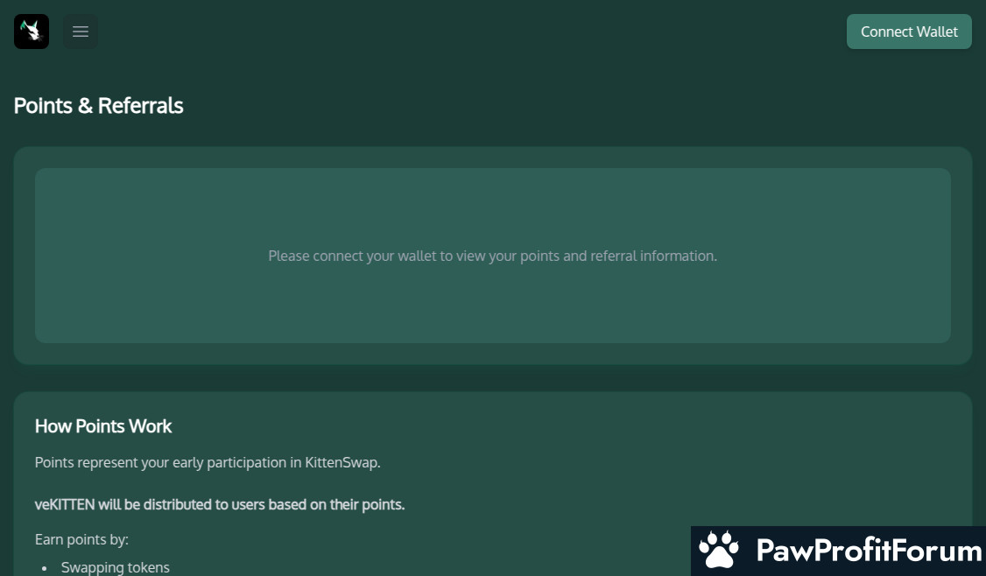986x576 pixels.
Task: Click 'referral information' in the prompt message
Action: pos(653,256)
